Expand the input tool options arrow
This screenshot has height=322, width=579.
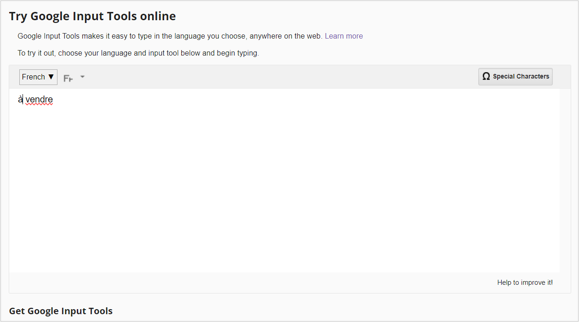[x=82, y=77]
